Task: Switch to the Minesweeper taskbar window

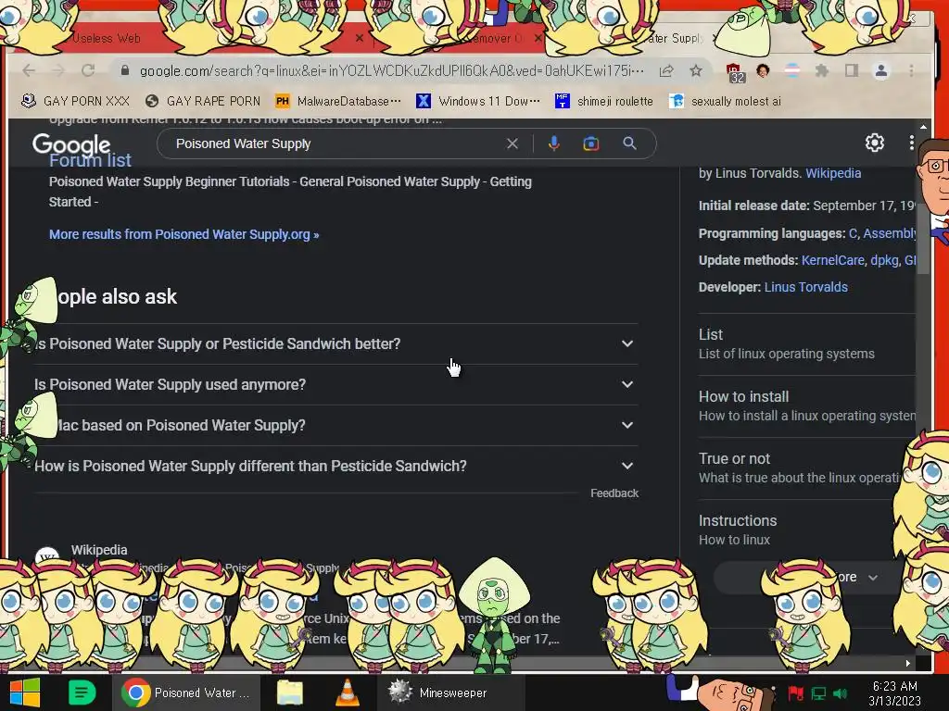Action: [451, 692]
